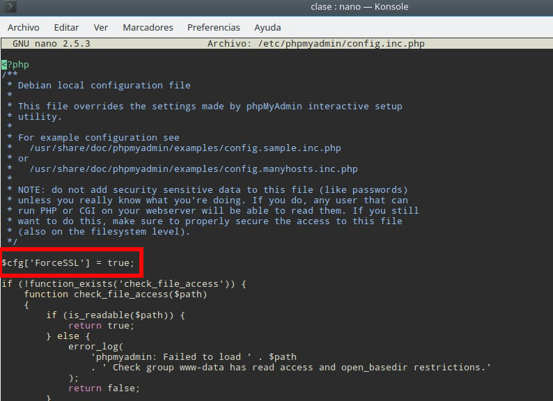Click the 'phpmyadmin: Failed to load' string line
The height and width of the screenshot is (401, 553).
pyautogui.click(x=194, y=357)
